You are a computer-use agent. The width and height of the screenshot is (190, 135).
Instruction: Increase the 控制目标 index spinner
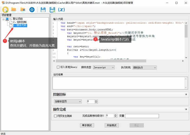click(x=96, y=100)
